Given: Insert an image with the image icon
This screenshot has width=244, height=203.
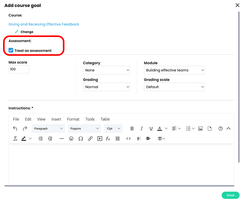Looking at the screenshot, I should click(200, 128).
